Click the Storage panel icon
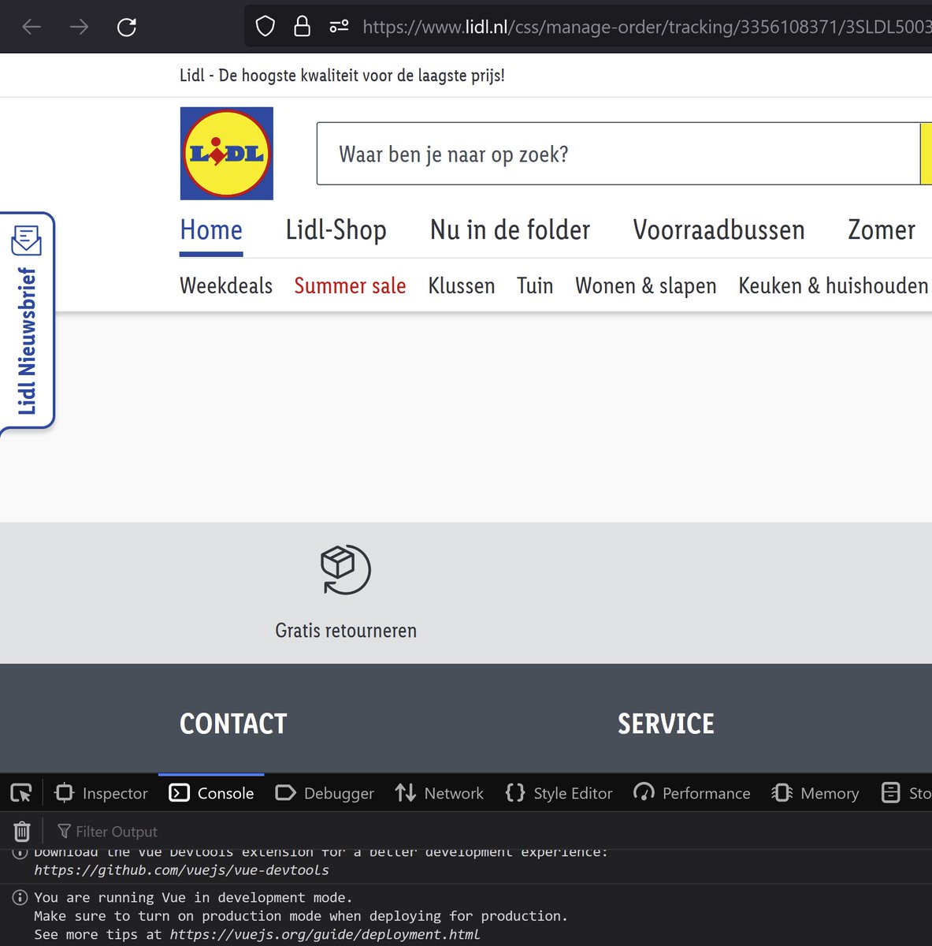Screen dimensions: 932x946 891,793
